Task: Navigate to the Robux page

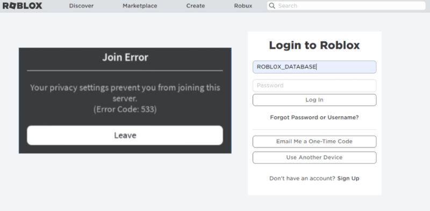Action: click(243, 6)
